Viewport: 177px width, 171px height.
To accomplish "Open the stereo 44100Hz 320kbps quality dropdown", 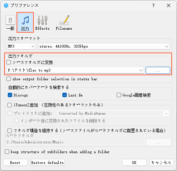I will pyautogui.click(x=104, y=46).
